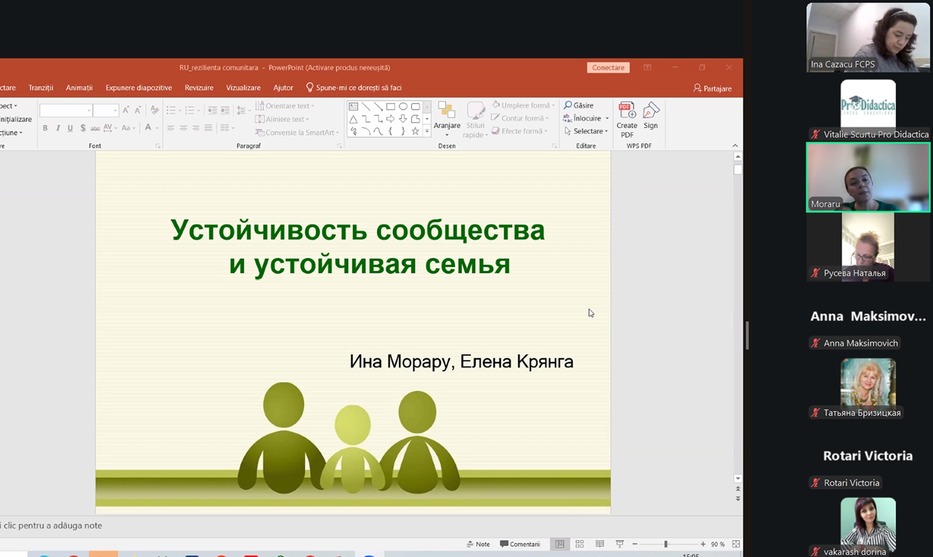Click the Create PDF icon

(626, 112)
